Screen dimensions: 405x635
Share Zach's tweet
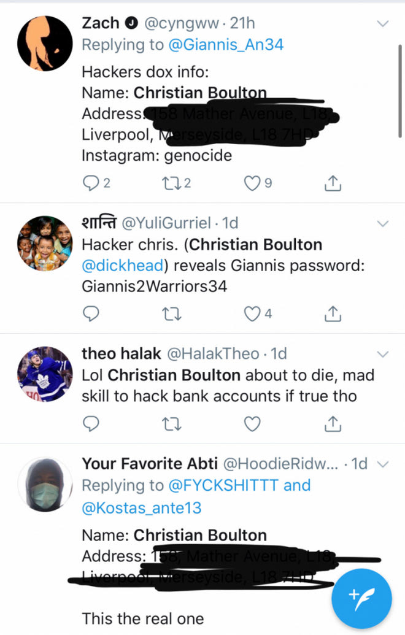[x=332, y=183]
